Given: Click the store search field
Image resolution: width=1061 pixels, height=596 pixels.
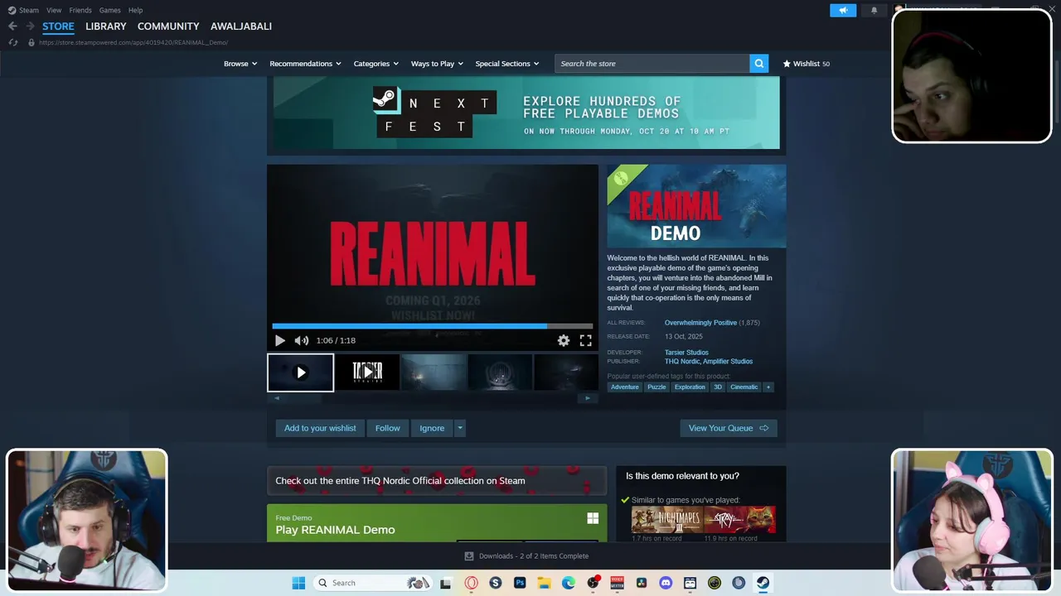Looking at the screenshot, I should pyautogui.click(x=652, y=64).
